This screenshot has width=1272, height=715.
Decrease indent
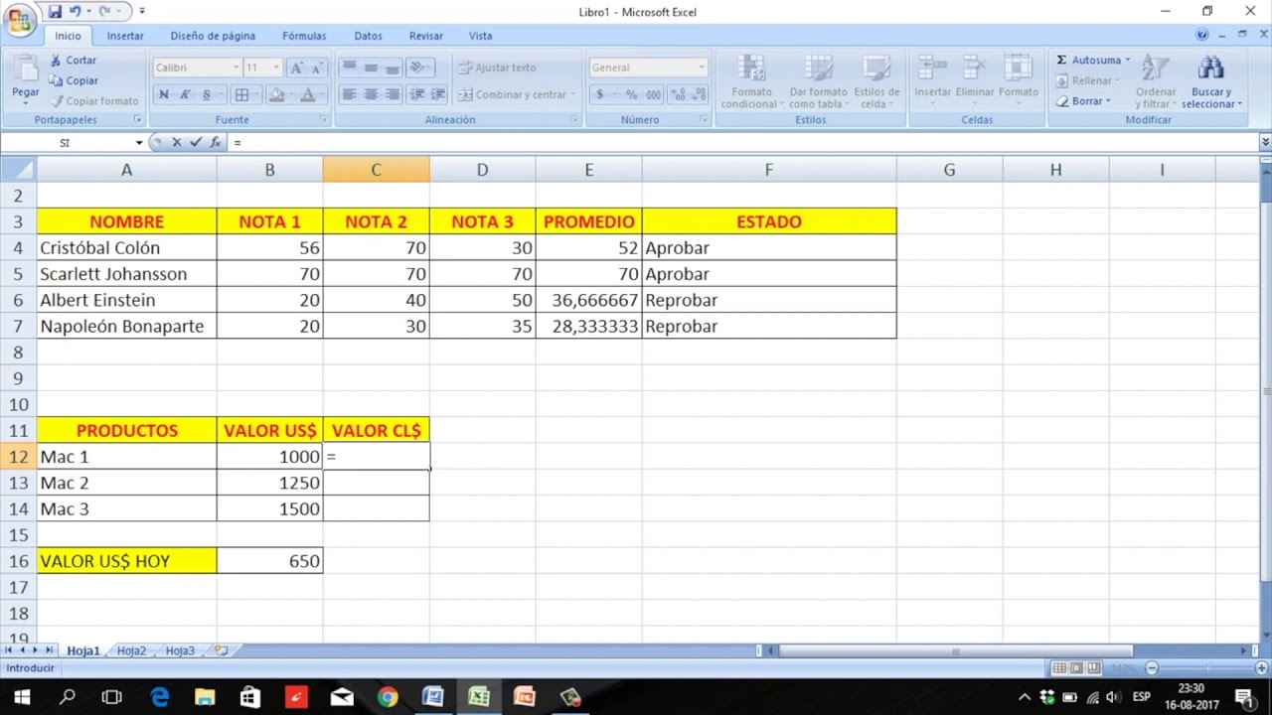pos(416,94)
